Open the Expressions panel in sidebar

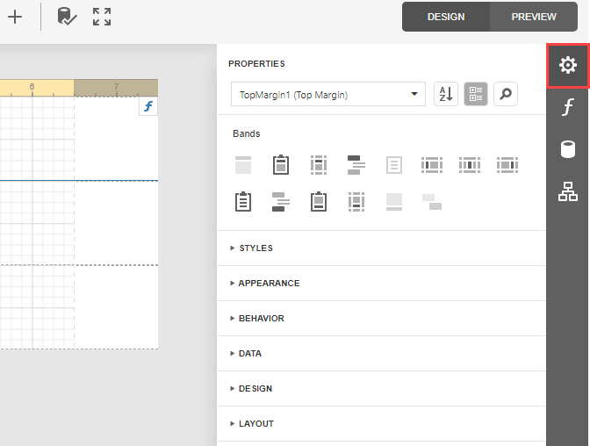coord(568,108)
